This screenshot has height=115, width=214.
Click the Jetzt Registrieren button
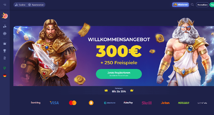[x=119, y=74]
